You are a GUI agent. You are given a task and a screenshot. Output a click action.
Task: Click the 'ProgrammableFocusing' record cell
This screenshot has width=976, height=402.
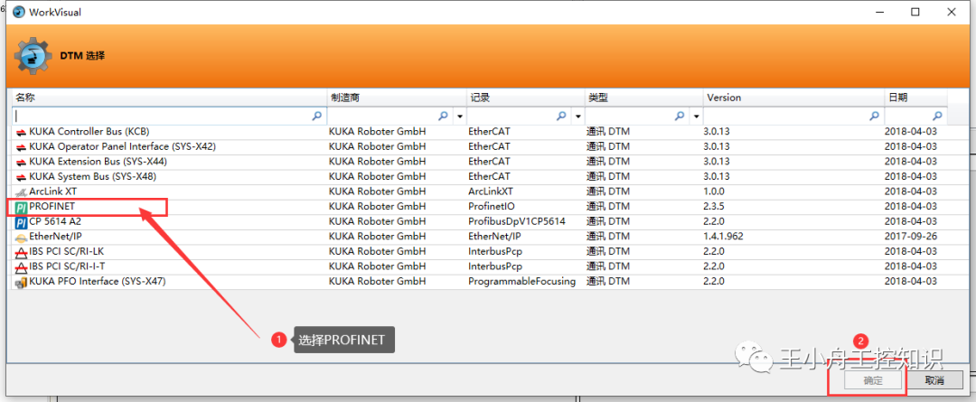click(x=521, y=281)
